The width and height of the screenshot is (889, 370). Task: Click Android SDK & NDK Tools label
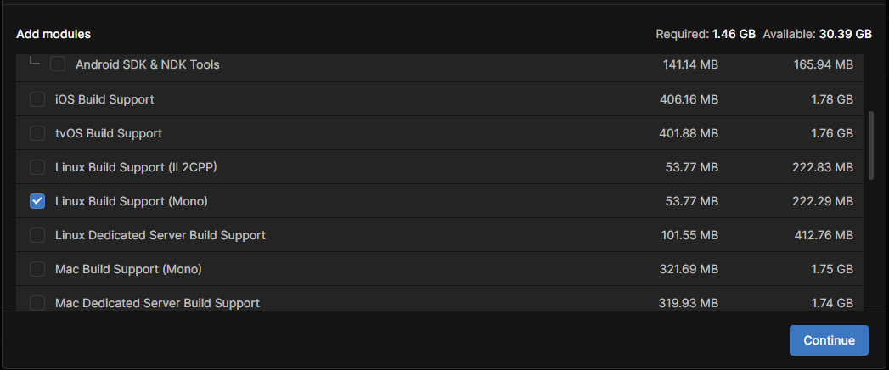click(148, 64)
